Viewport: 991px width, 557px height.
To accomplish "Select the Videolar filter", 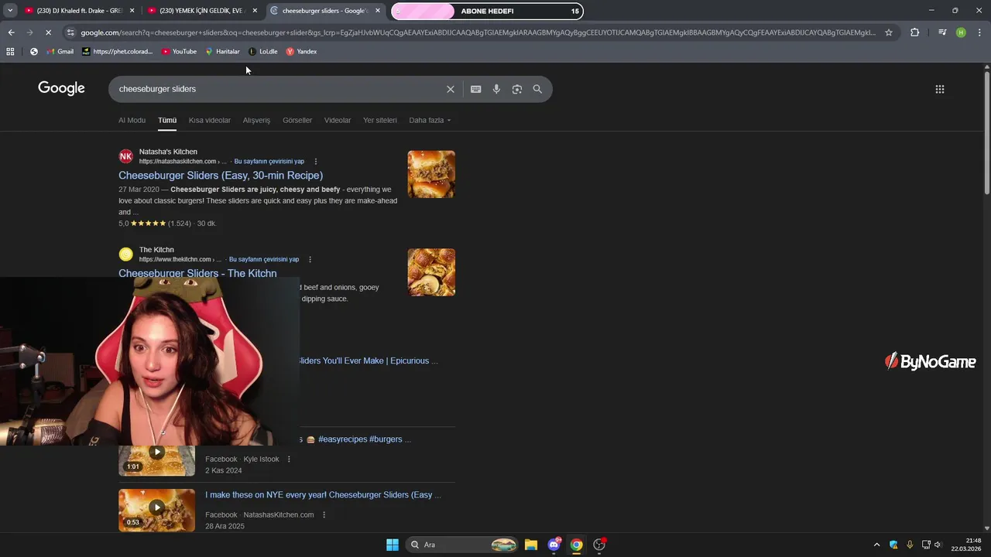I will 338,121.
